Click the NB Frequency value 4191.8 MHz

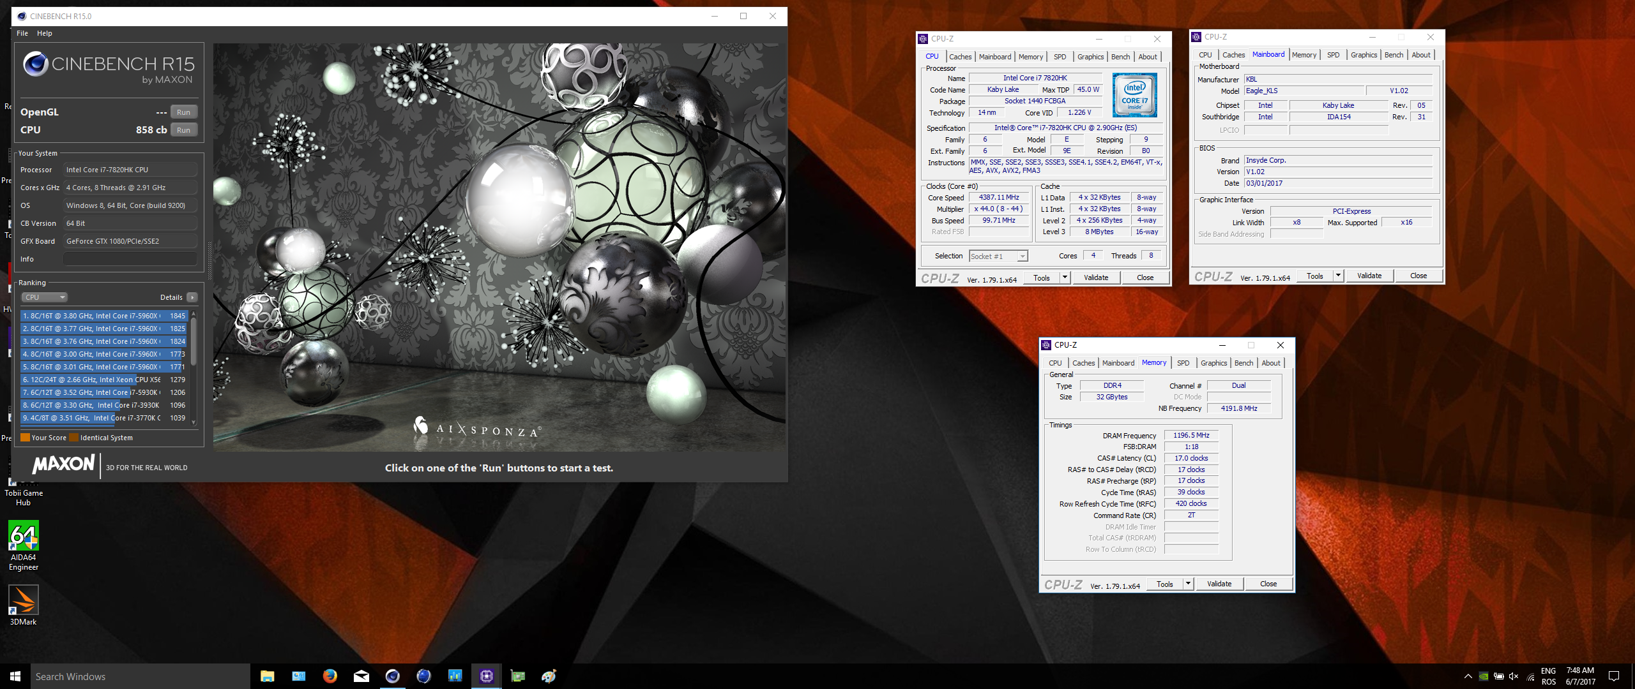point(1239,408)
